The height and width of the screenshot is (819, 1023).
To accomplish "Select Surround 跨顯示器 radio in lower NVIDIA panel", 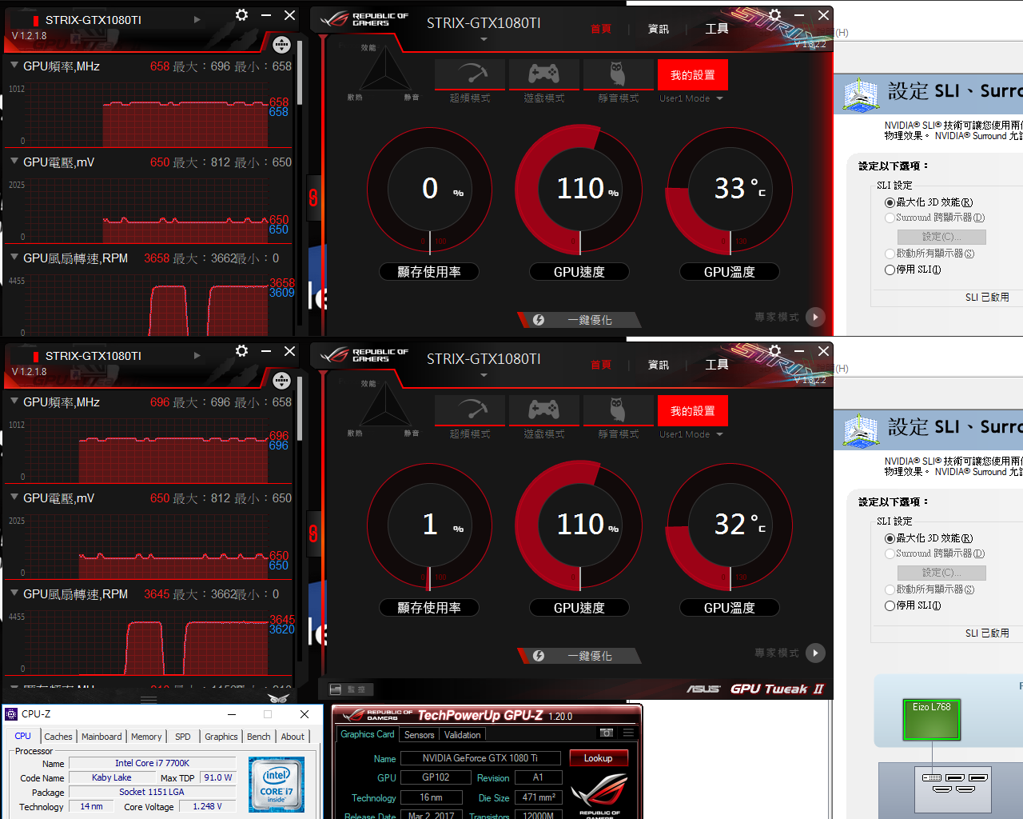I will [x=890, y=553].
